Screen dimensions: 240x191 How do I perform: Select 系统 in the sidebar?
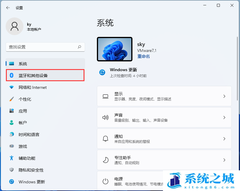[x=45, y=63]
